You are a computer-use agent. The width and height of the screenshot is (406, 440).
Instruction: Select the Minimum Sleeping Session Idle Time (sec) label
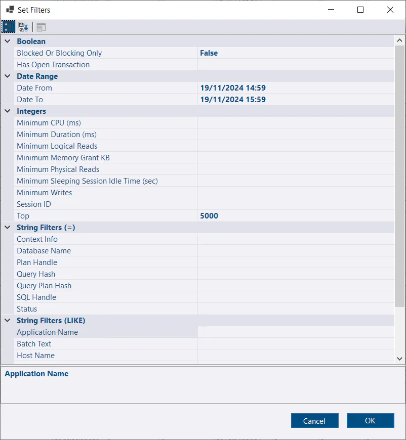coord(87,181)
